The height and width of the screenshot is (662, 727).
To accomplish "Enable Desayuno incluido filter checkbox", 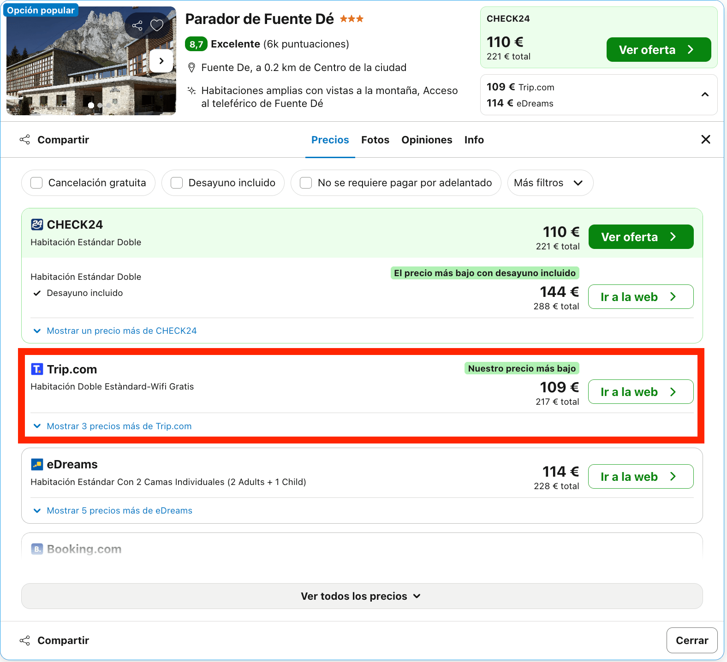I will pyautogui.click(x=177, y=183).
